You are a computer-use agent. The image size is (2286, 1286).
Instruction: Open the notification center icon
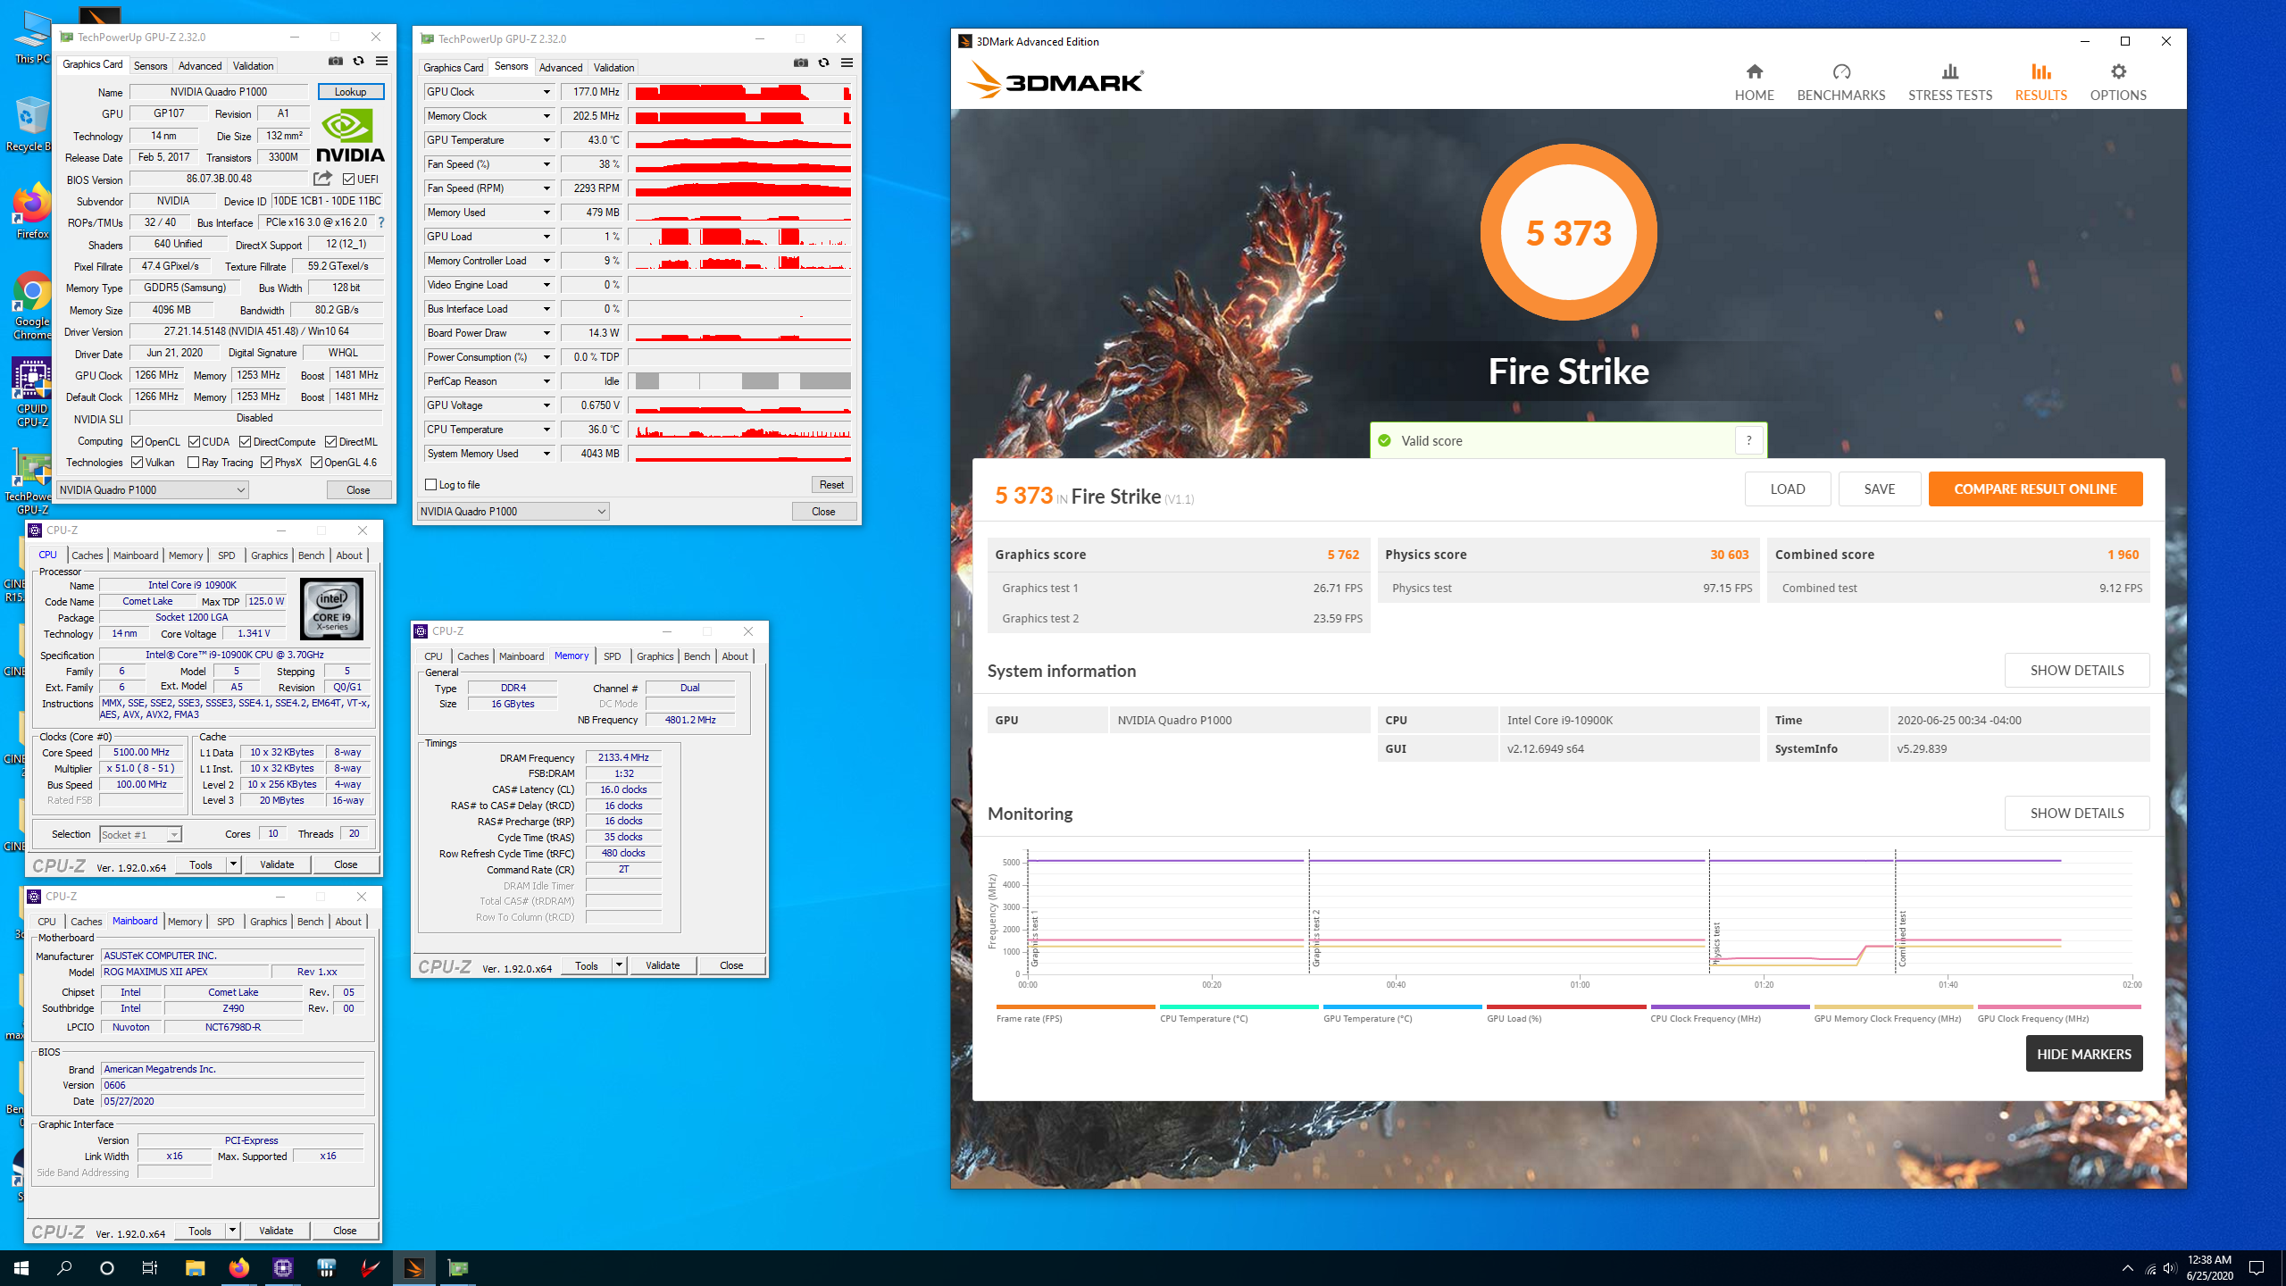[2257, 1268]
